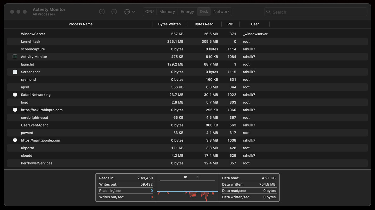Click the _windowserver user cell
The height and width of the screenshot is (210, 375).
(255, 34)
